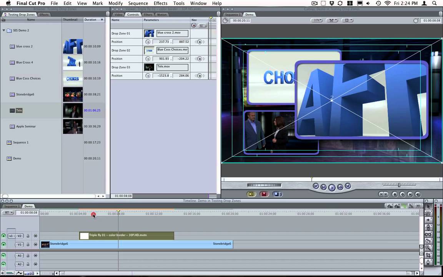The image size is (443, 277).
Task: Add keyframe for Drop Zone 03 Position
Action: 200,76
